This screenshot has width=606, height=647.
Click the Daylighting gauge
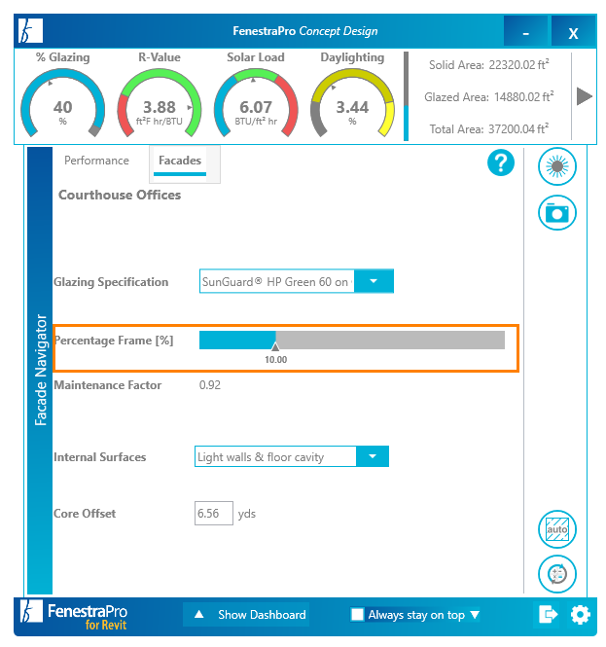point(352,102)
